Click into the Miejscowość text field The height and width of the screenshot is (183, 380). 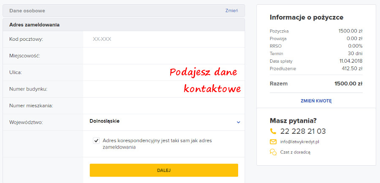pyautogui.click(x=164, y=56)
